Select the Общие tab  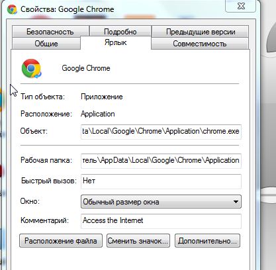[46, 44]
